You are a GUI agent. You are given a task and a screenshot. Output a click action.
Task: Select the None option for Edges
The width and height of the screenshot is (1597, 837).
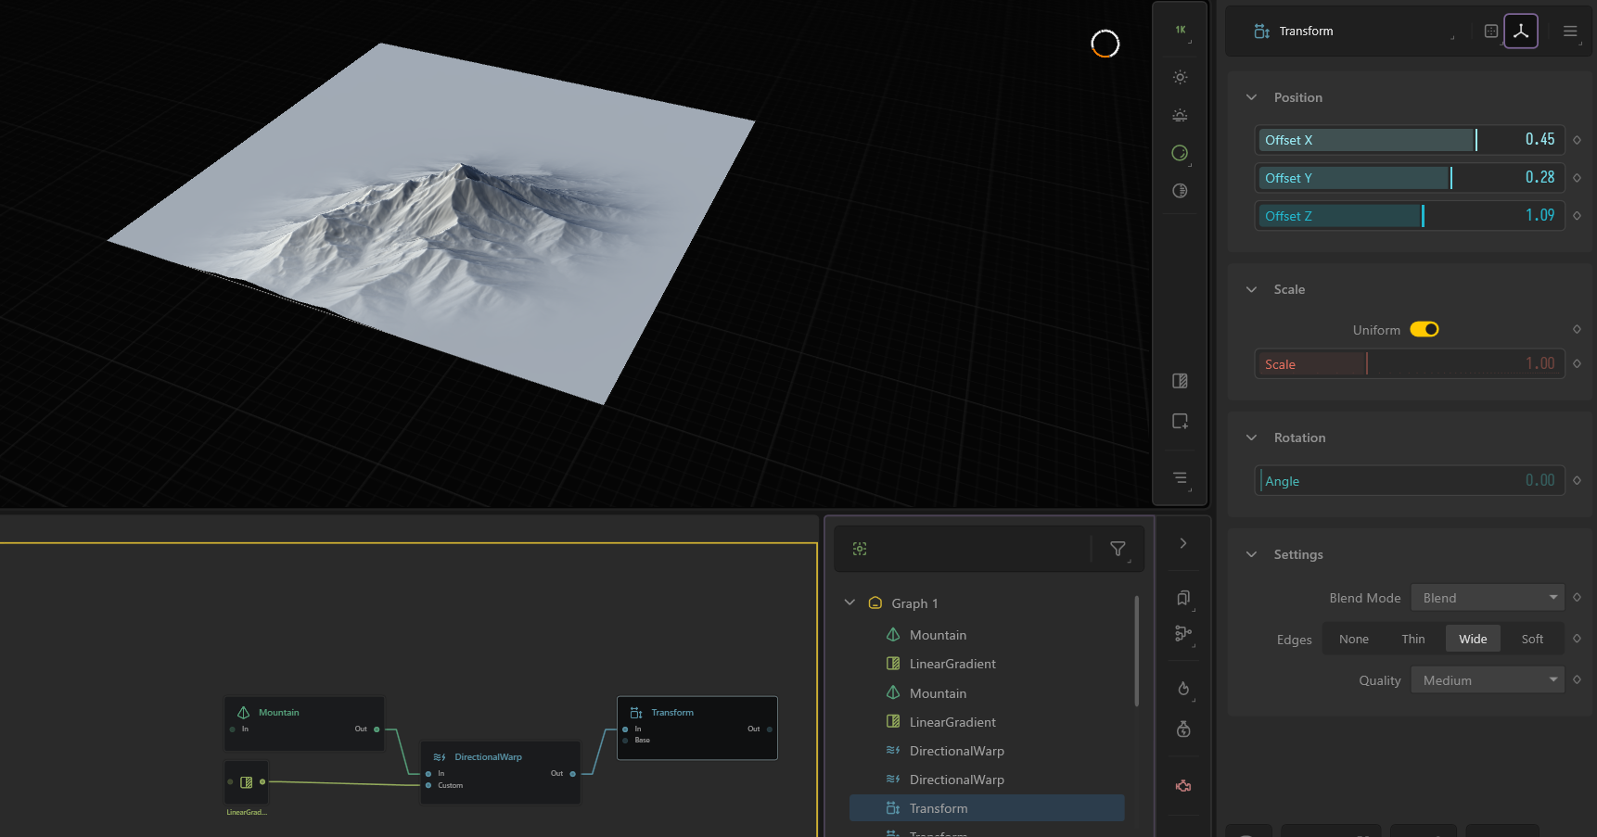click(1353, 639)
